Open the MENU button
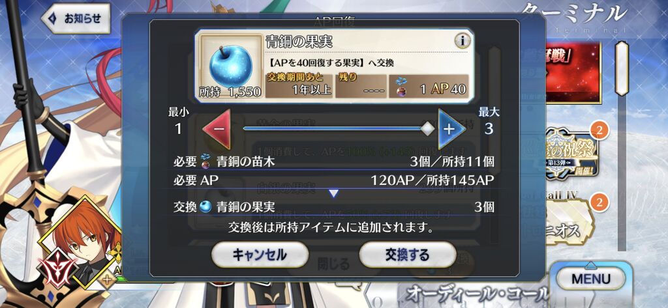668x308 pixels. click(590, 279)
